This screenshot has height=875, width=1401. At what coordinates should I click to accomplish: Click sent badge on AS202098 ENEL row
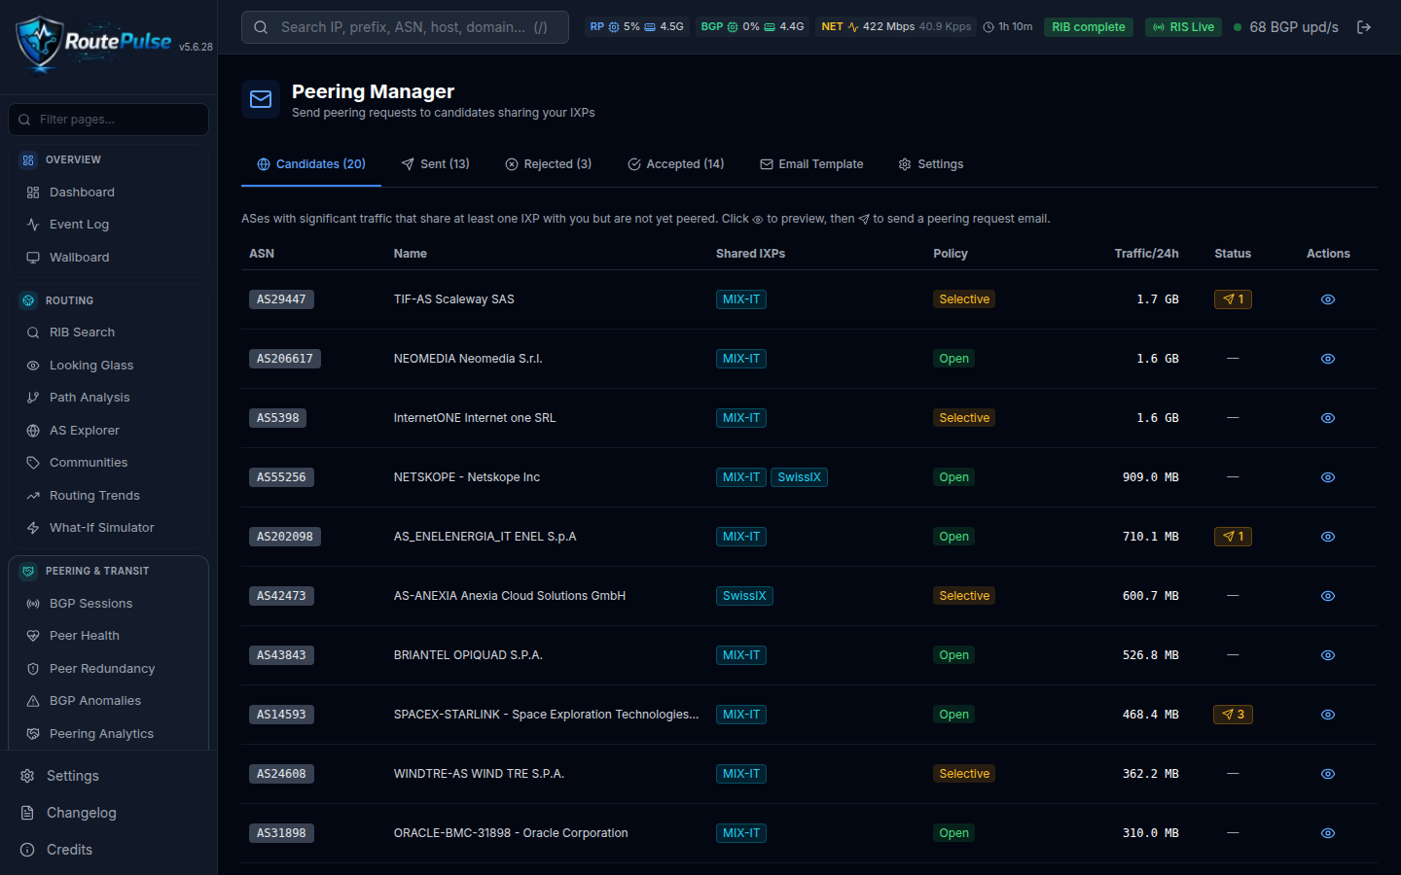pyautogui.click(x=1233, y=537)
